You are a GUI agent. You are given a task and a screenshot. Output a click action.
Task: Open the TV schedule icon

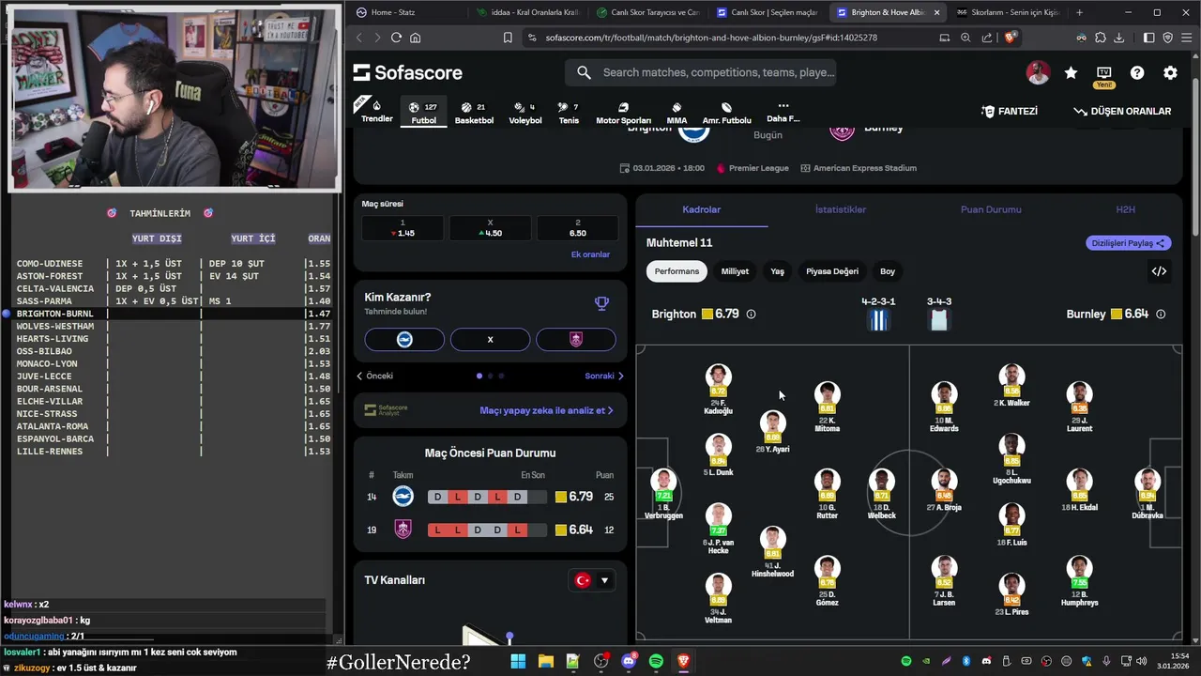click(1103, 72)
